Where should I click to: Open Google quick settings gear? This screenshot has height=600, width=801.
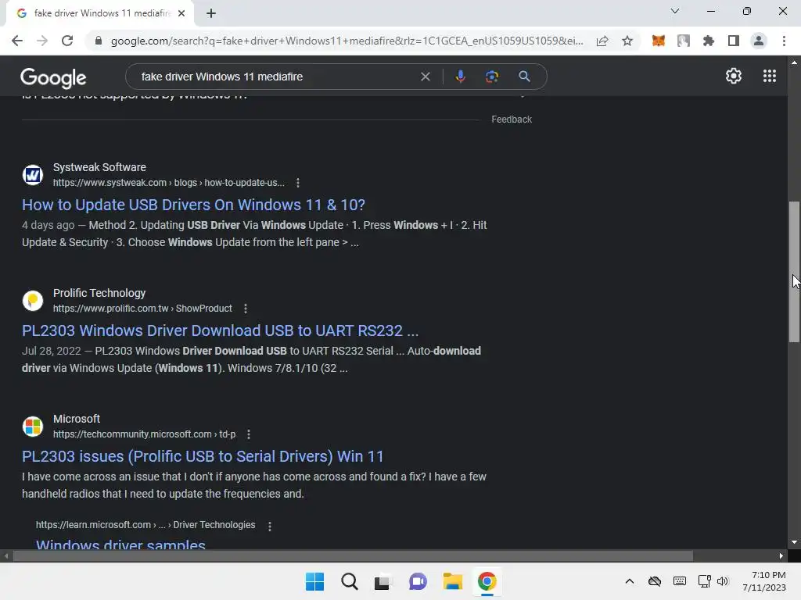point(734,76)
